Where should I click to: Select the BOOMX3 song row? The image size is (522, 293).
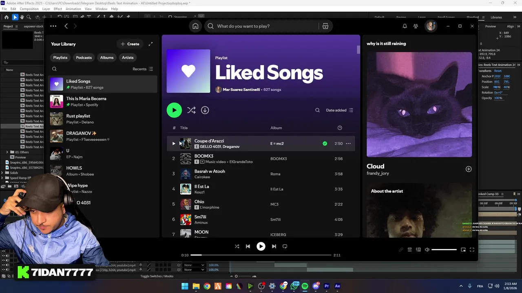(x=261, y=159)
